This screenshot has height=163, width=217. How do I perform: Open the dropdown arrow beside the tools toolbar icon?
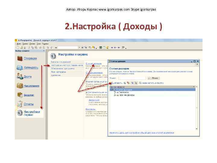tap(126, 48)
